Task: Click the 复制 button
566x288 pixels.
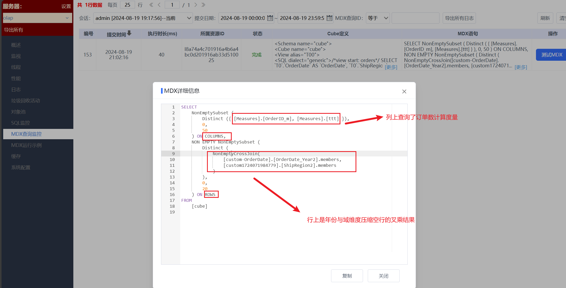Action: coord(347,276)
